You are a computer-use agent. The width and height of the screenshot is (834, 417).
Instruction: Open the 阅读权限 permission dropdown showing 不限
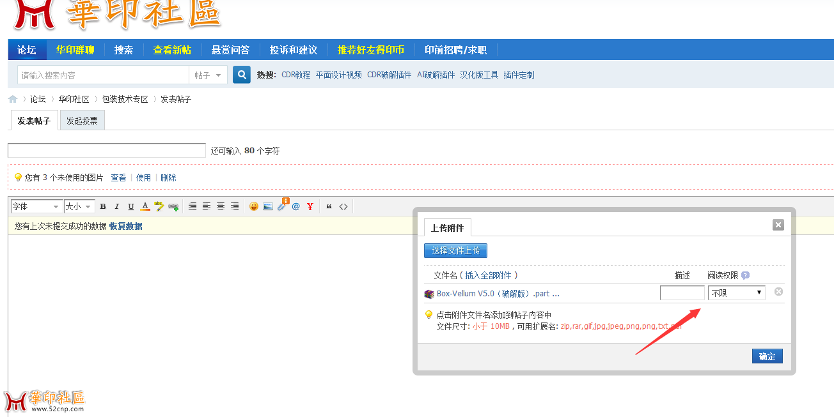coord(736,292)
